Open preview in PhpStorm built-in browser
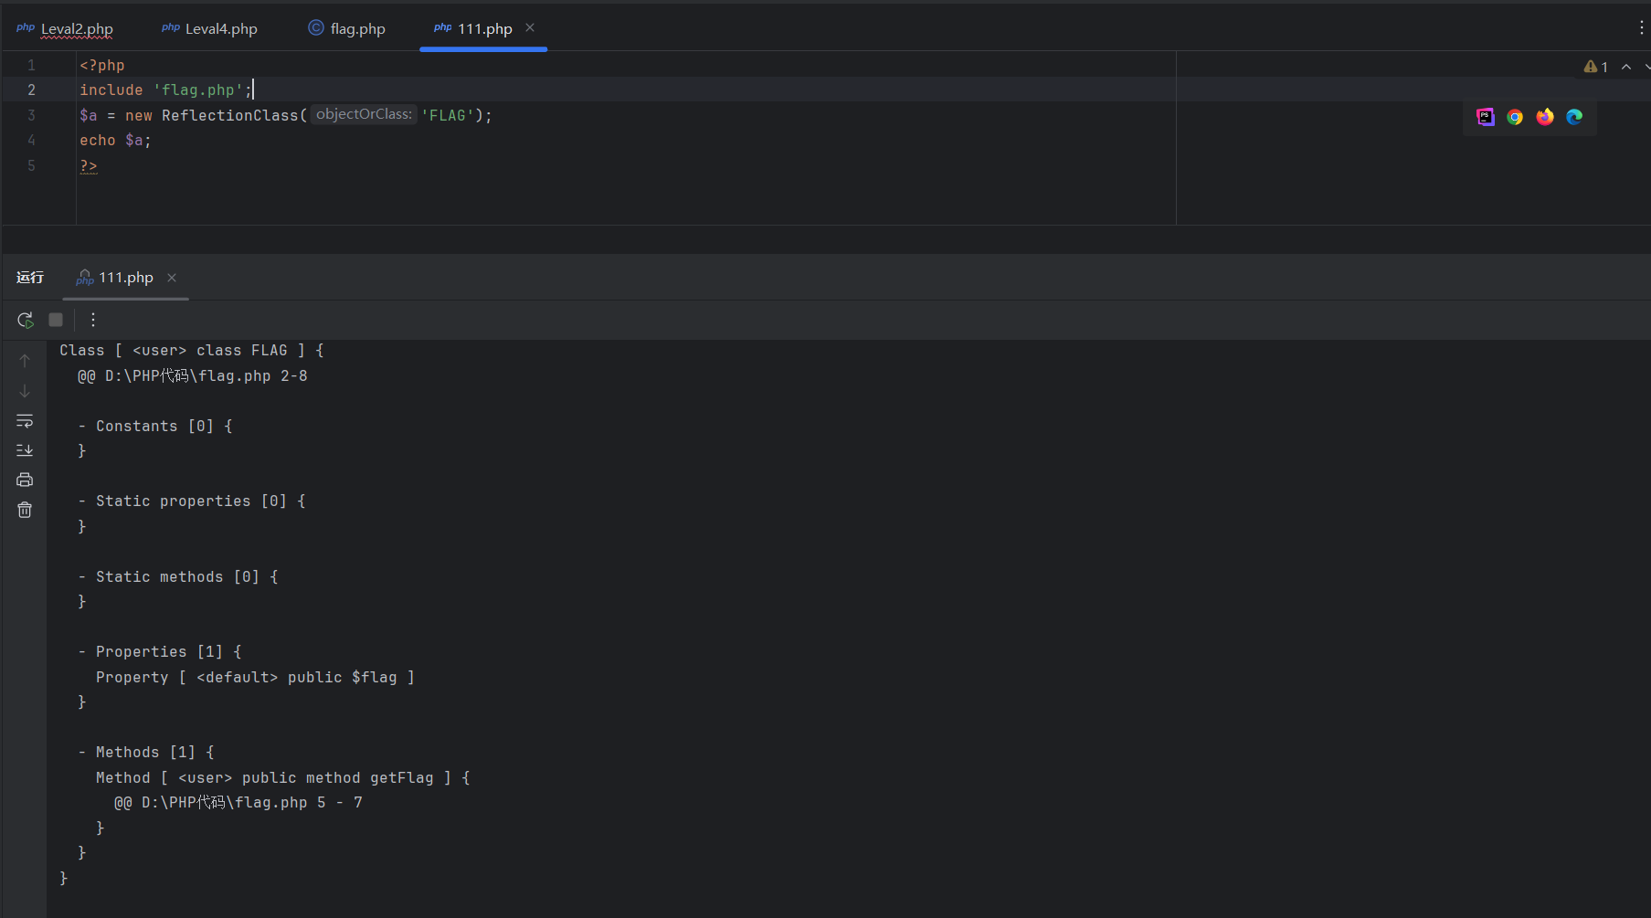The image size is (1651, 918). click(1486, 117)
